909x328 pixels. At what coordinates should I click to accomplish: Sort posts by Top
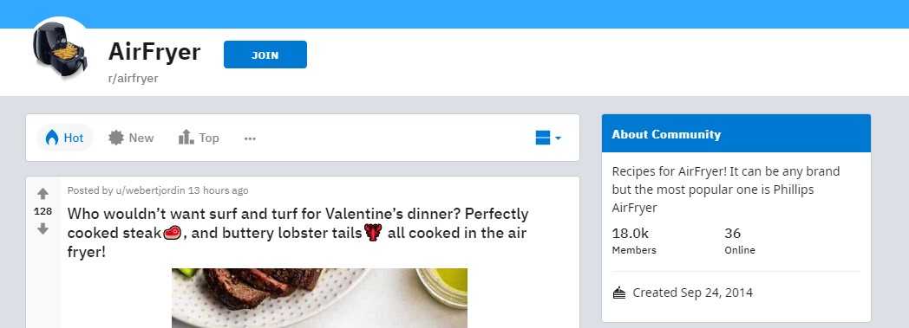point(199,138)
